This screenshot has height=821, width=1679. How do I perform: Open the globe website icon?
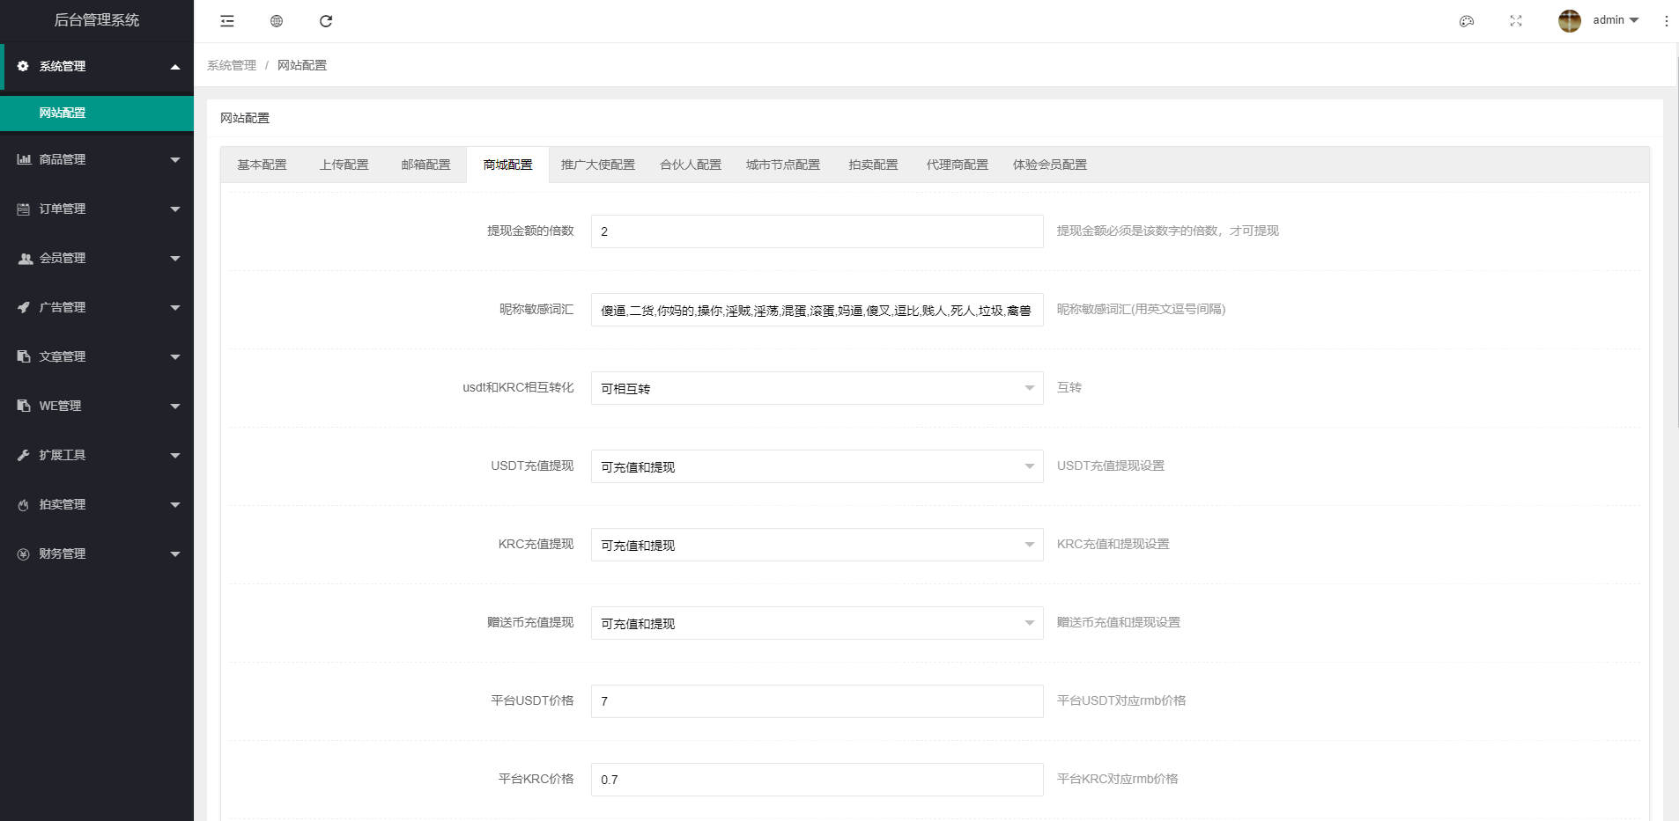click(277, 21)
